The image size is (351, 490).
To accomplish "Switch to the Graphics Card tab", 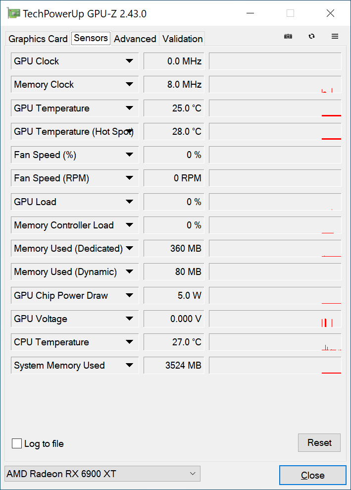I will [38, 39].
